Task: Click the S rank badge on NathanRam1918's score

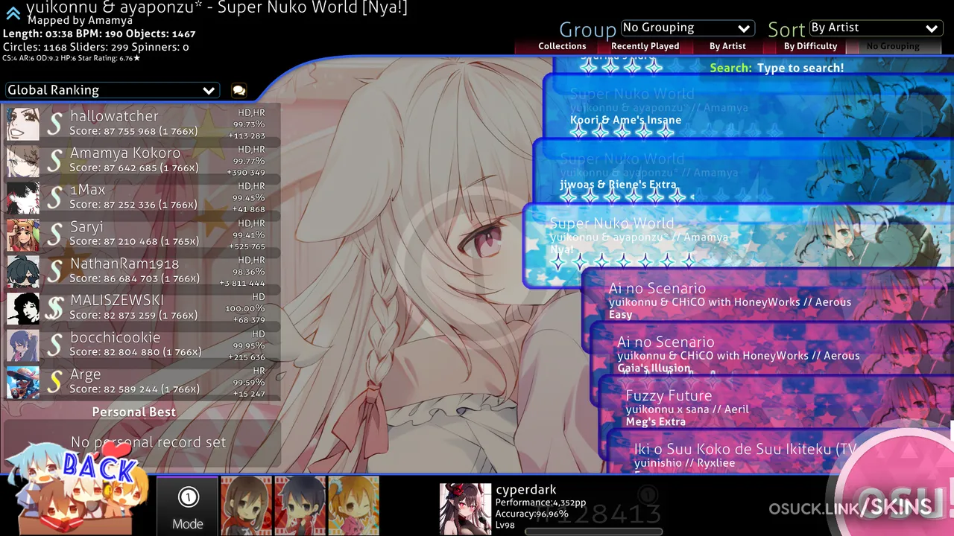Action: (x=54, y=271)
